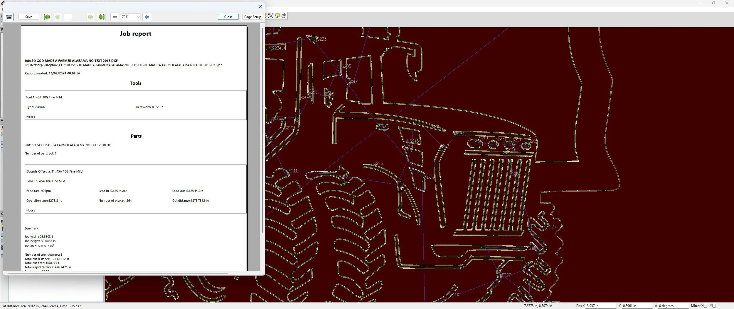Open the 70% zoom level dropdown
Viewport: 734px width, 309px height.
[x=131, y=17]
